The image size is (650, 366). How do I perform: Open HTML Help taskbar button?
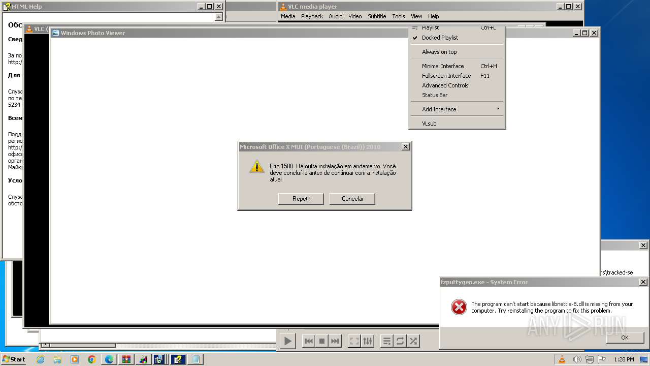178,359
